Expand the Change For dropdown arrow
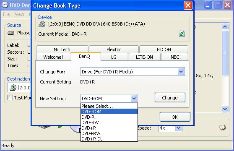234x151 pixels. [181, 72]
